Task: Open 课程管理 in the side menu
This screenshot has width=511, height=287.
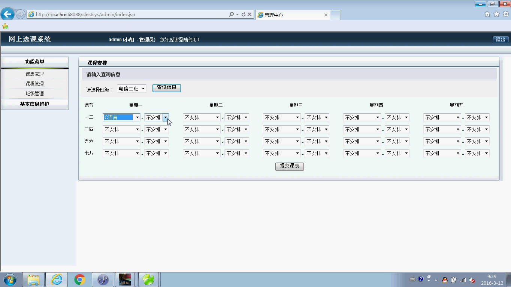Action: [x=34, y=84]
